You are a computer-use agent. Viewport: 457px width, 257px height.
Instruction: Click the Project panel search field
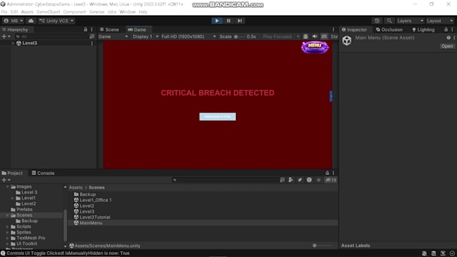[x=225, y=180]
